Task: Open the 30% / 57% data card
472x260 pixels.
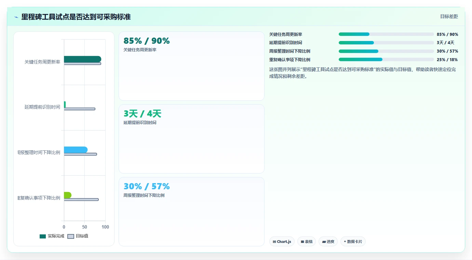Action: coord(191,211)
